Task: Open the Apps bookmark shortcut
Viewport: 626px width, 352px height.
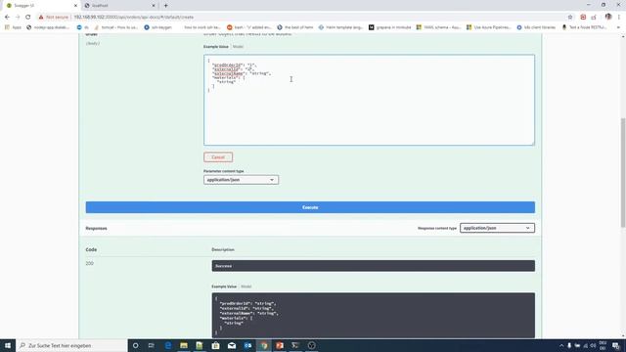Action: point(13,27)
